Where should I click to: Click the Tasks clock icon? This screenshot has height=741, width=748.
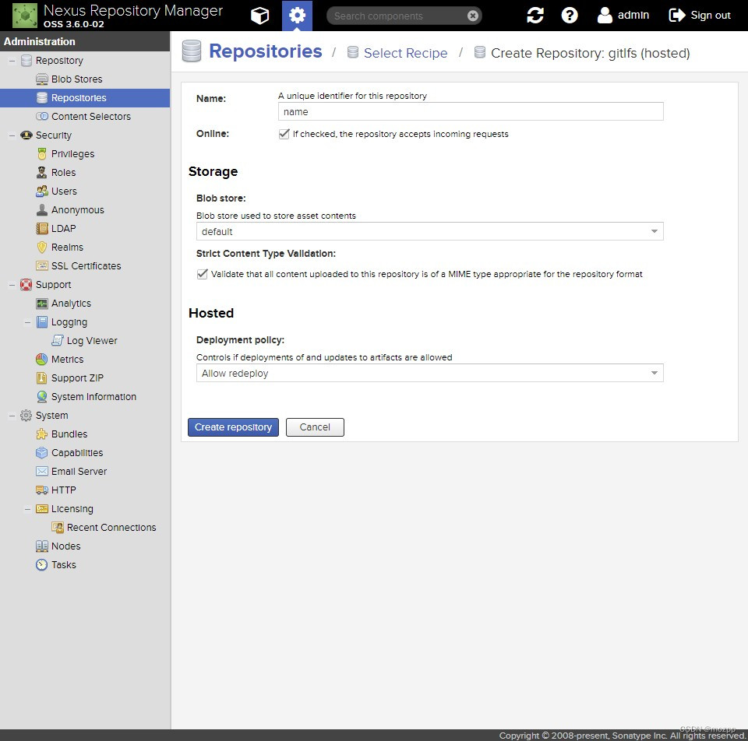point(42,564)
